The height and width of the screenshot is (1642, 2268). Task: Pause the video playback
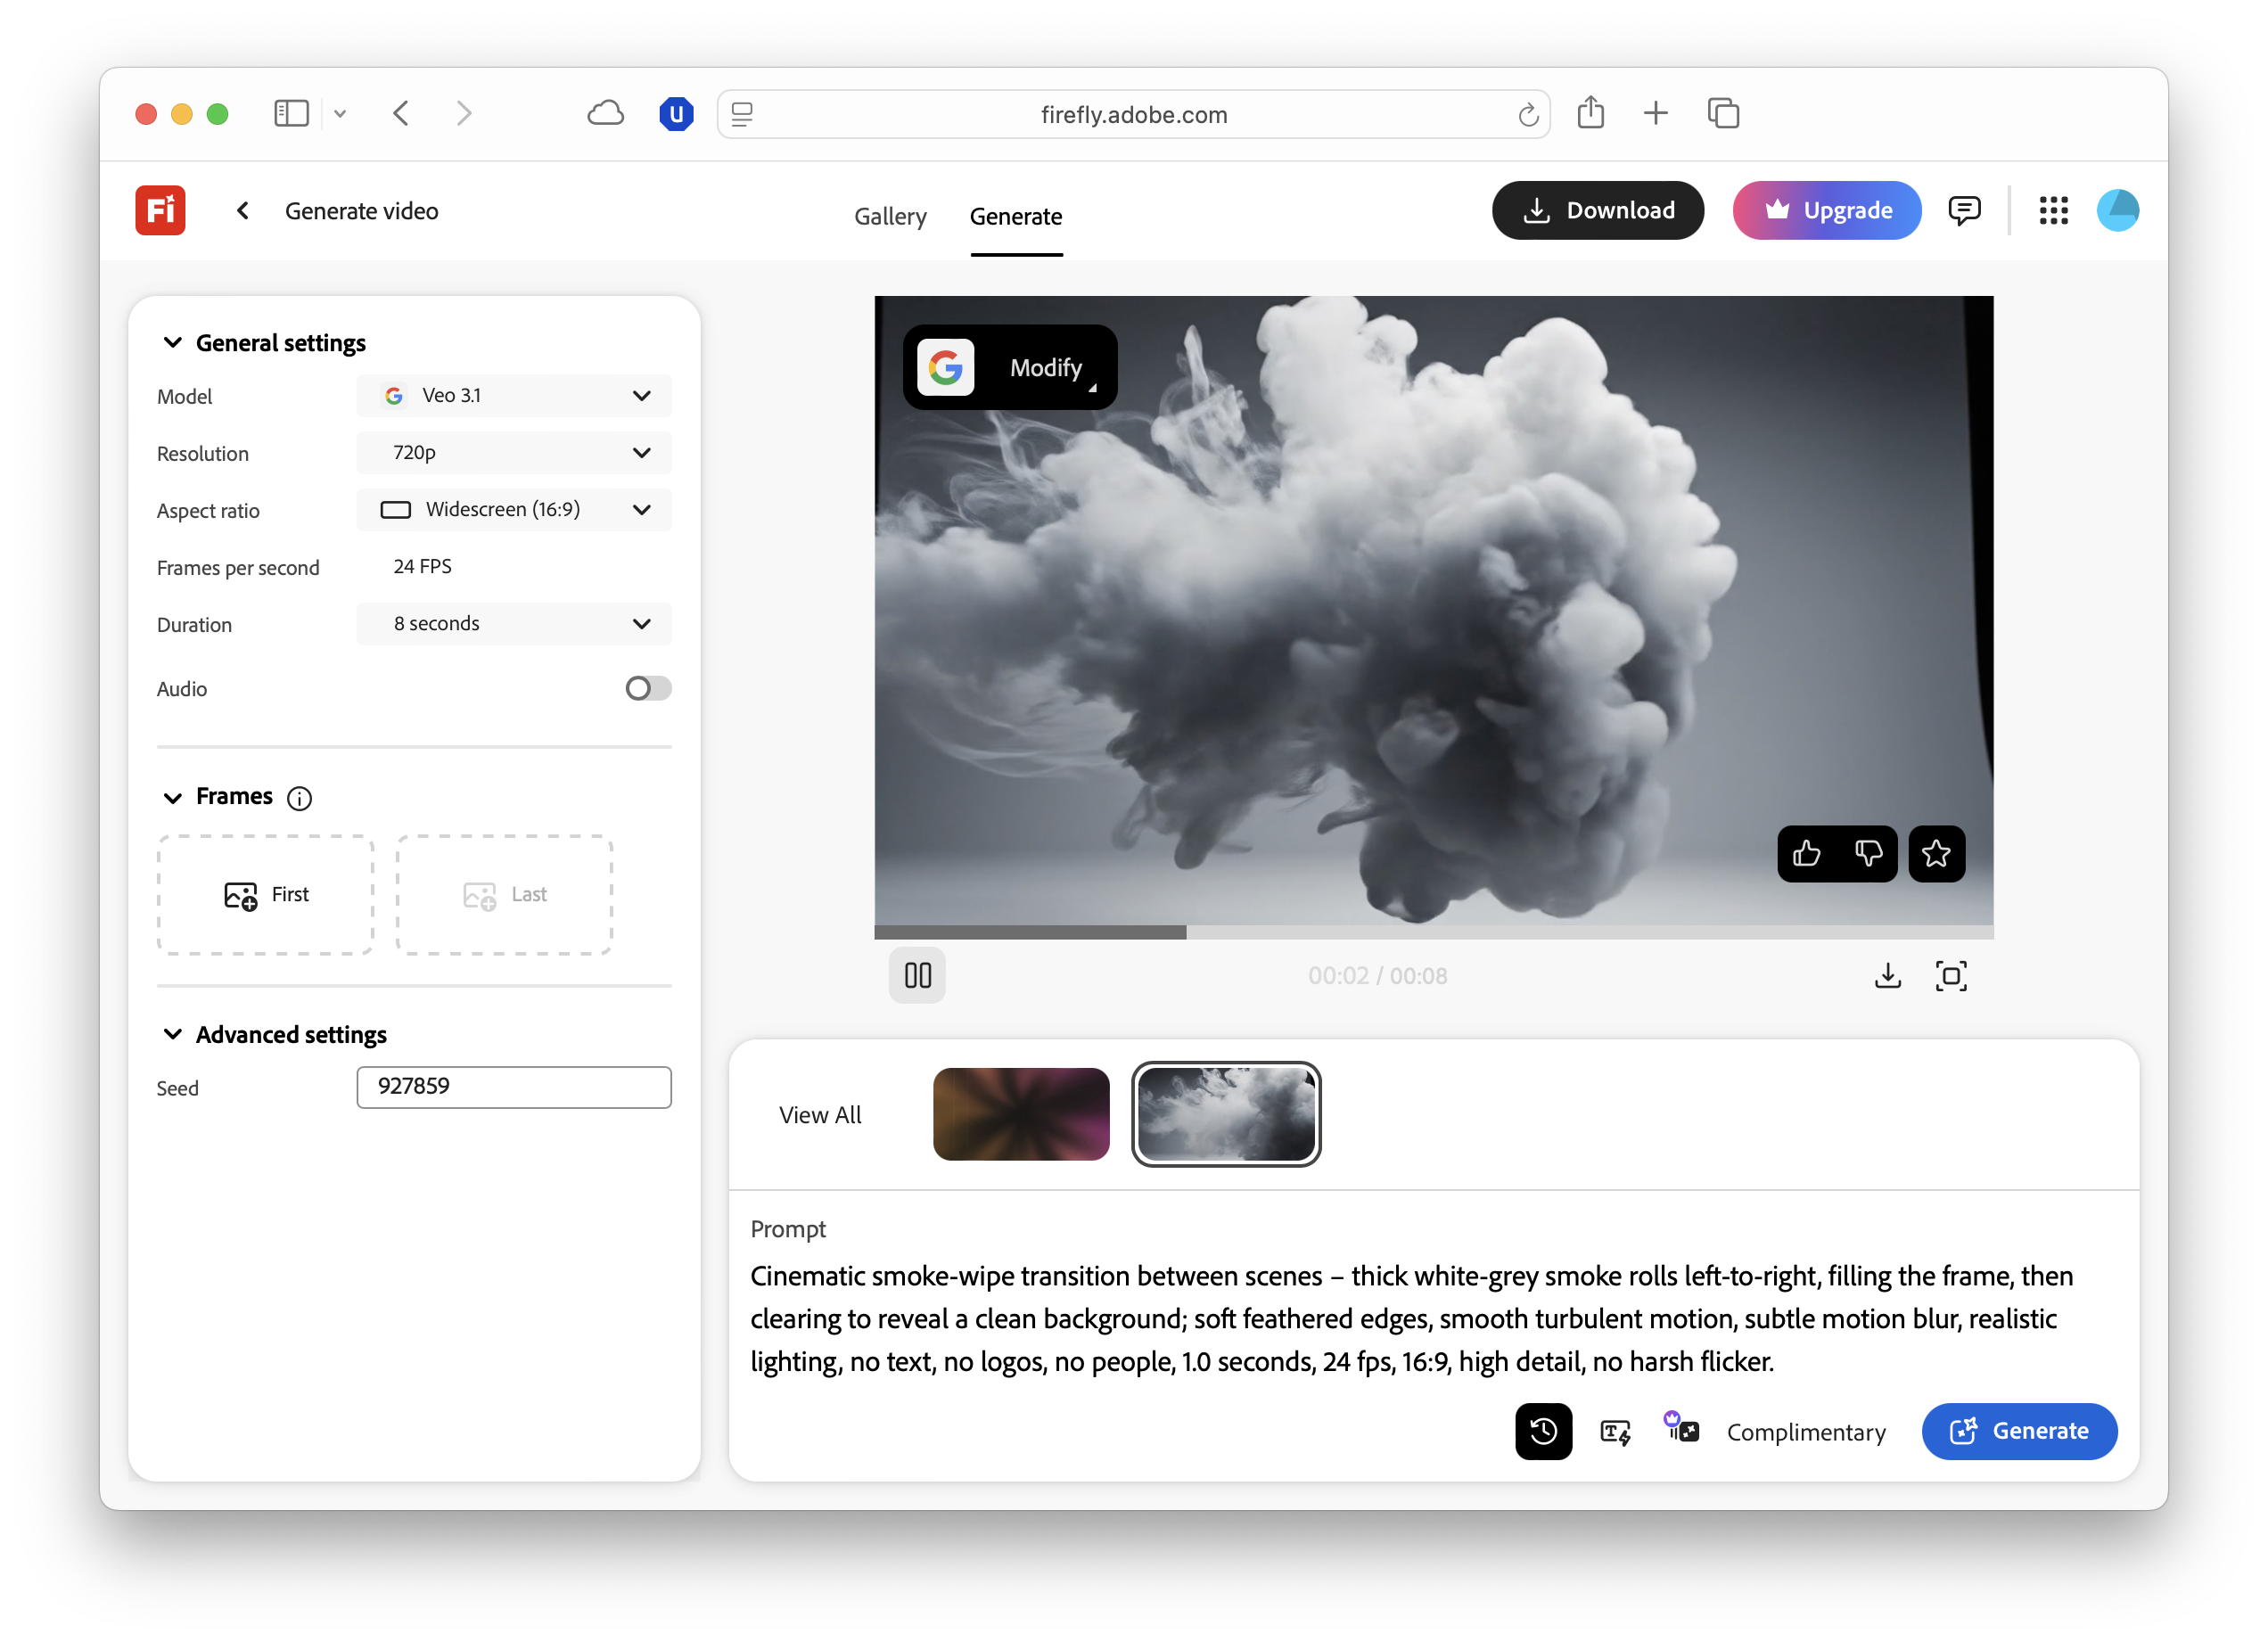917,975
